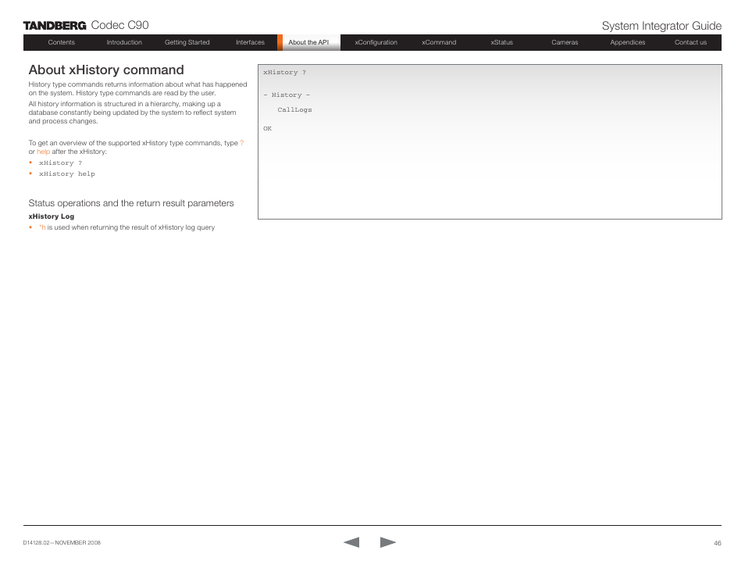The width and height of the screenshot is (745, 561).
Task: Click the orange 'help' link text
Action: pos(43,152)
